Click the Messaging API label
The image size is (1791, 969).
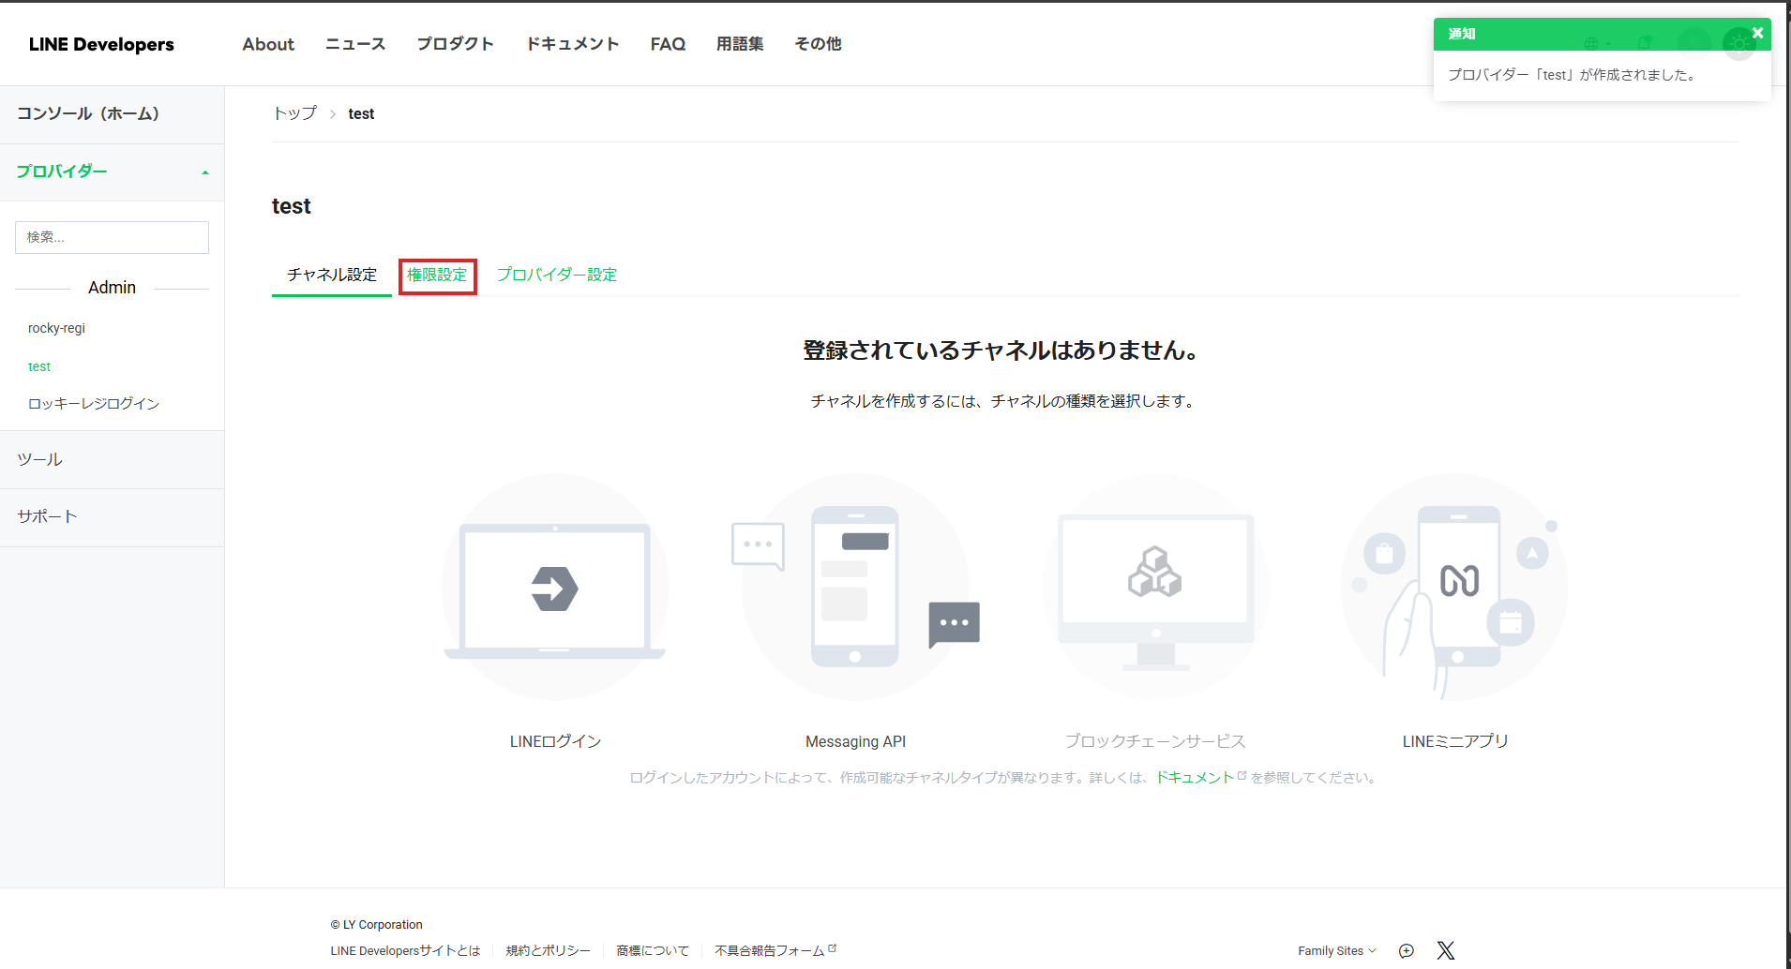pos(855,741)
